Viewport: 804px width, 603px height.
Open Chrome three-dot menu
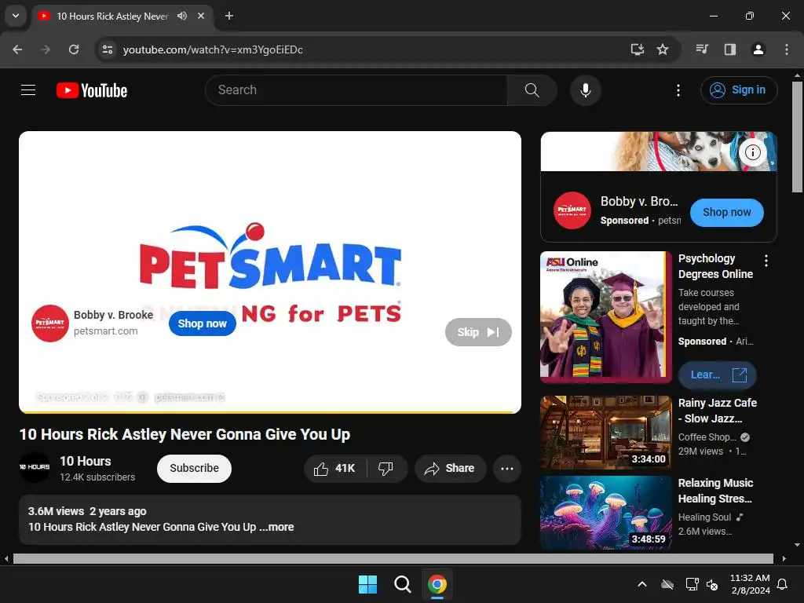pos(786,49)
